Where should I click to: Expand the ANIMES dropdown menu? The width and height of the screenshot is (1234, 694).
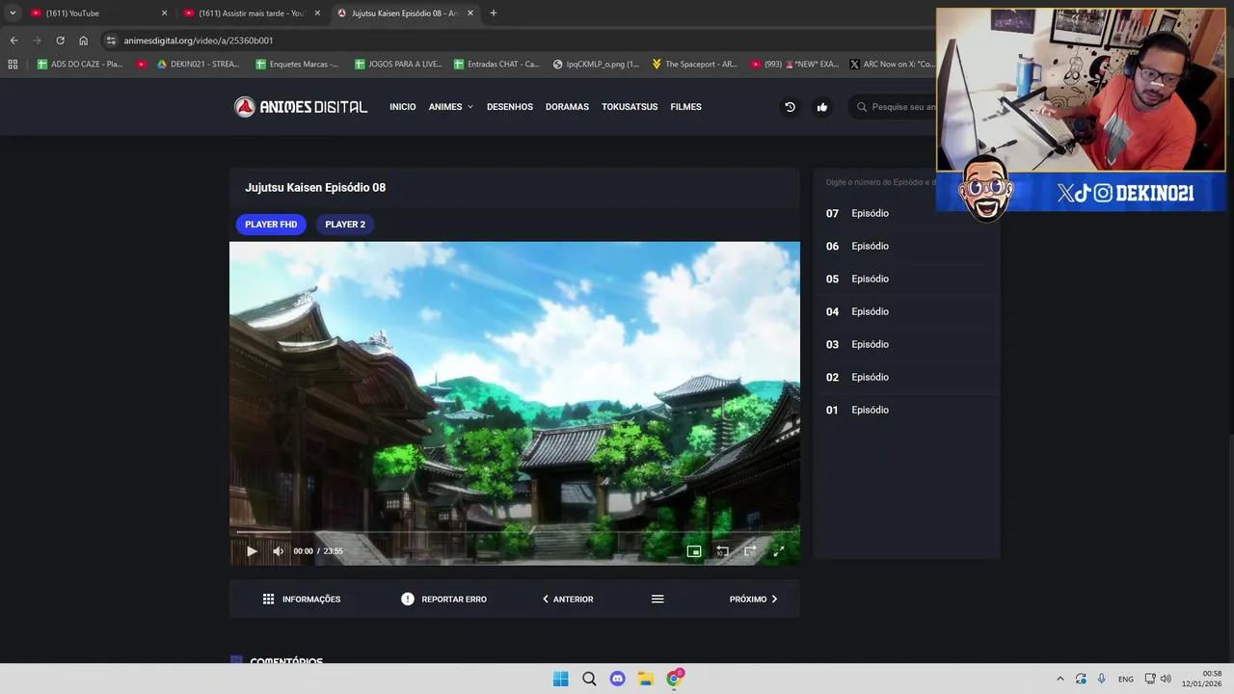coord(450,107)
